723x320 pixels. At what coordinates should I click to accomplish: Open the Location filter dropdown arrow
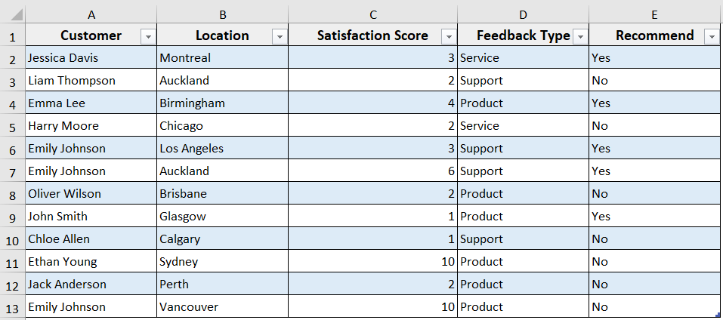click(280, 36)
